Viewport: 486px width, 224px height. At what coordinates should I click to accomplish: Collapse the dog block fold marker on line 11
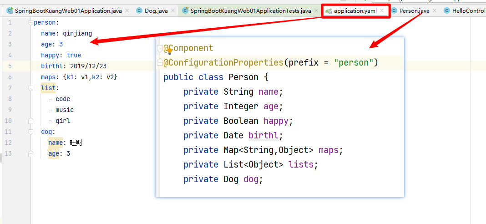click(x=30, y=132)
